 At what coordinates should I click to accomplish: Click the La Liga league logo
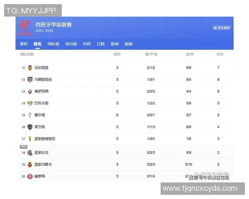25,27
